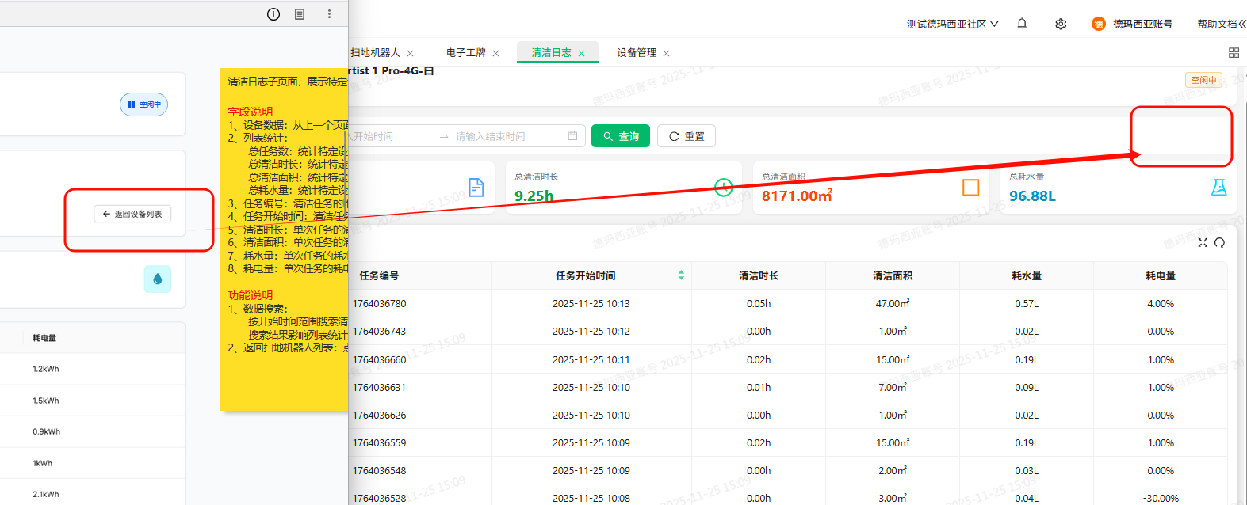Toggle the 空闲中 pause status pill
Viewport: 1247px width, 505px height.
point(143,104)
